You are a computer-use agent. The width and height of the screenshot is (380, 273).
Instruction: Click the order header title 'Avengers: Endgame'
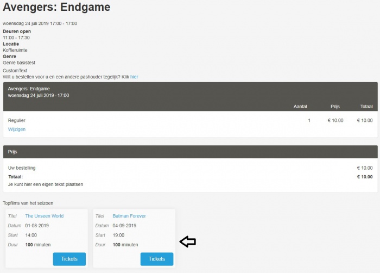[29, 89]
